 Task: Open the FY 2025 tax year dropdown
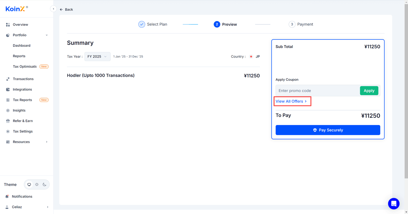[97, 57]
